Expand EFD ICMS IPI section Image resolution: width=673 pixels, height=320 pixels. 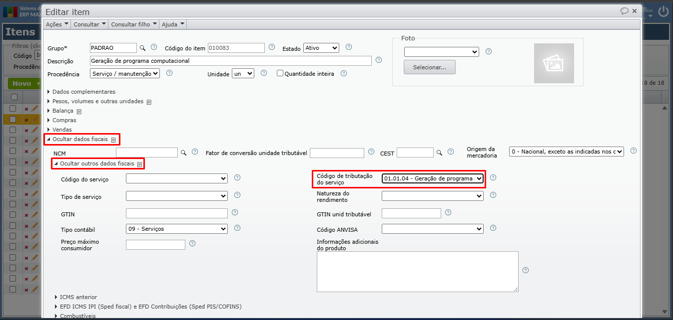coord(148,307)
